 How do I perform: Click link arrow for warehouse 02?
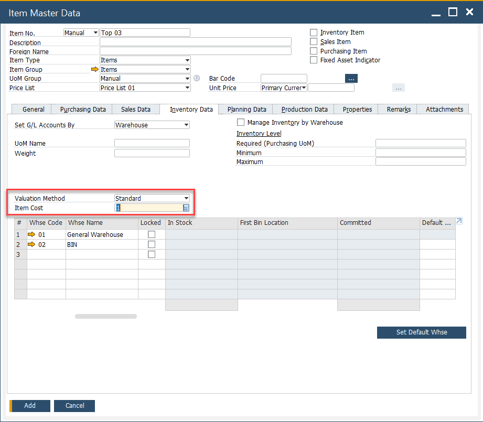(31, 244)
